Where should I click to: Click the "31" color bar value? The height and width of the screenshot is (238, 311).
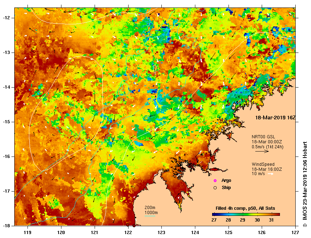pyautogui.click(x=271, y=220)
